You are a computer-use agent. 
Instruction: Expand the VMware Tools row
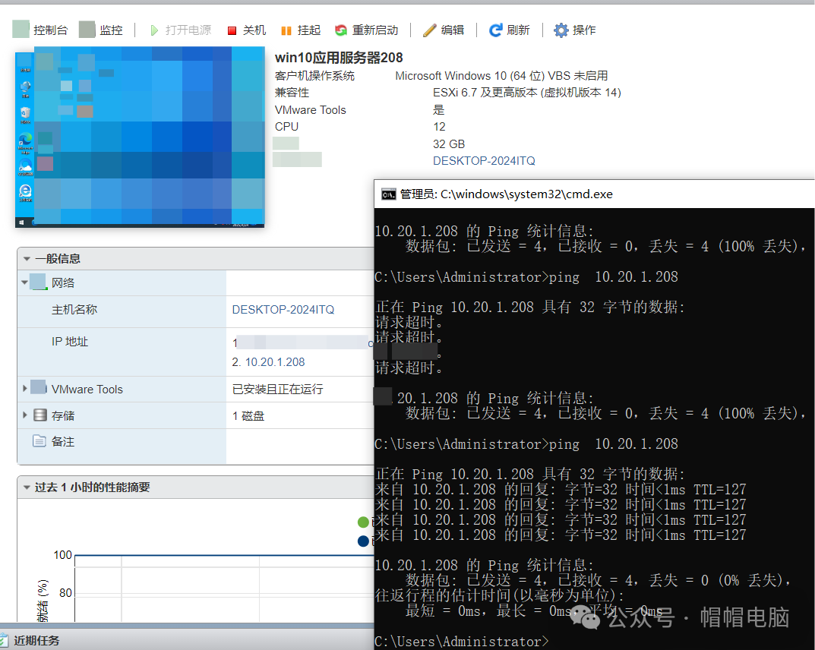(x=25, y=389)
